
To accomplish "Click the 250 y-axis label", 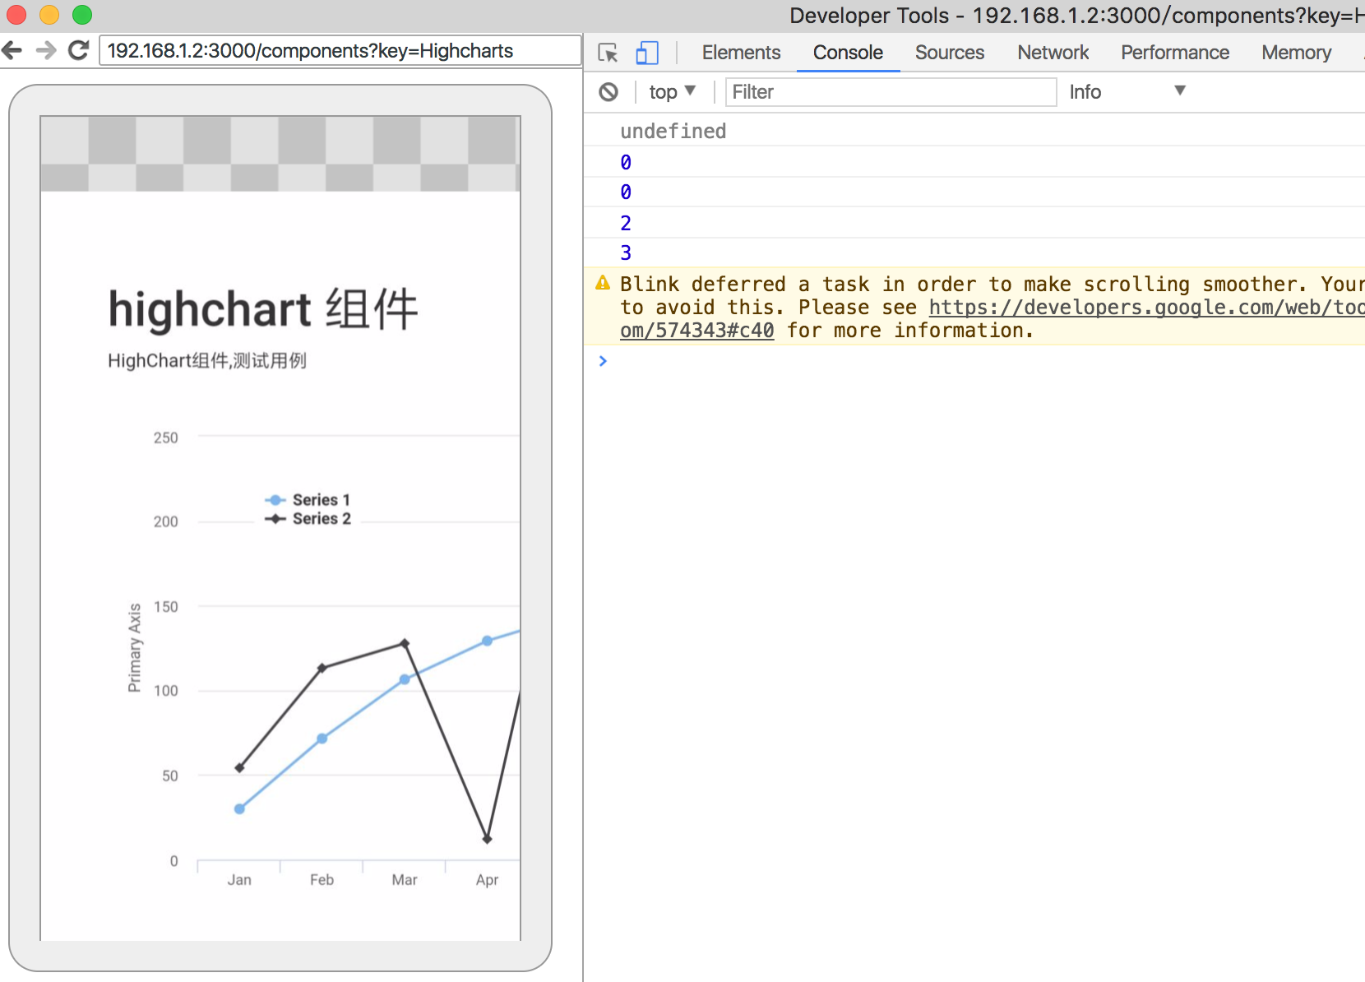I will 165,438.
